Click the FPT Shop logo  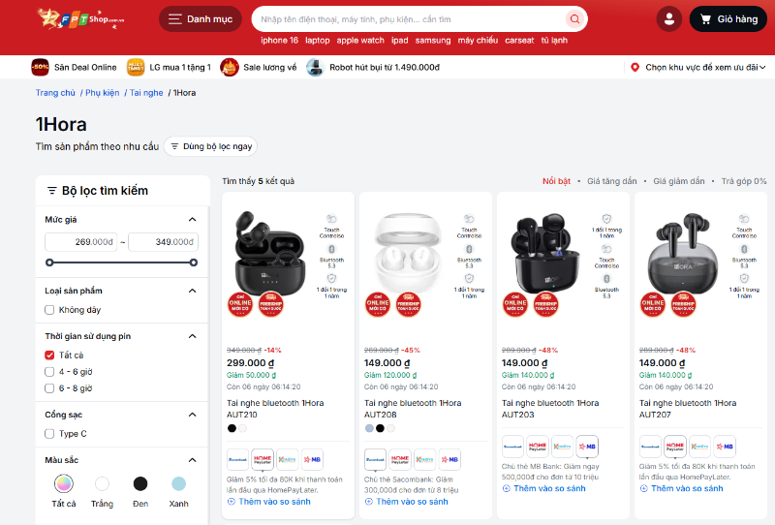[80, 18]
